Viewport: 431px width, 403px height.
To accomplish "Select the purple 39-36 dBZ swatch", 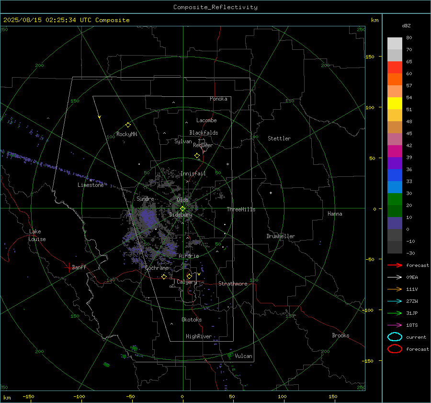I will (x=395, y=163).
